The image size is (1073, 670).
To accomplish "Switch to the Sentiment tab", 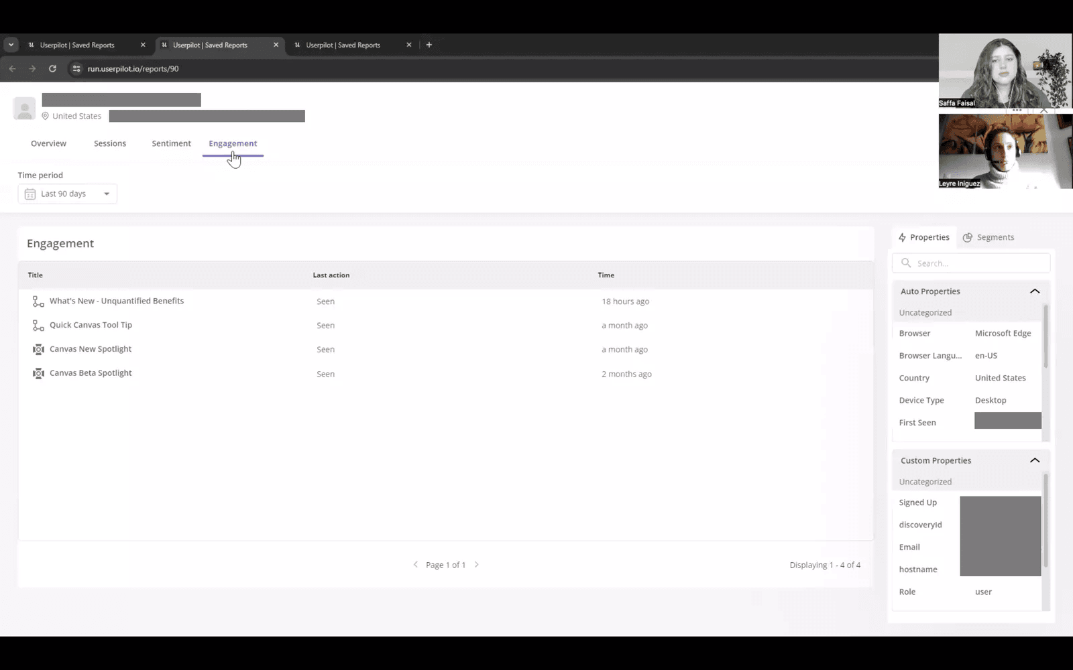I will [171, 143].
